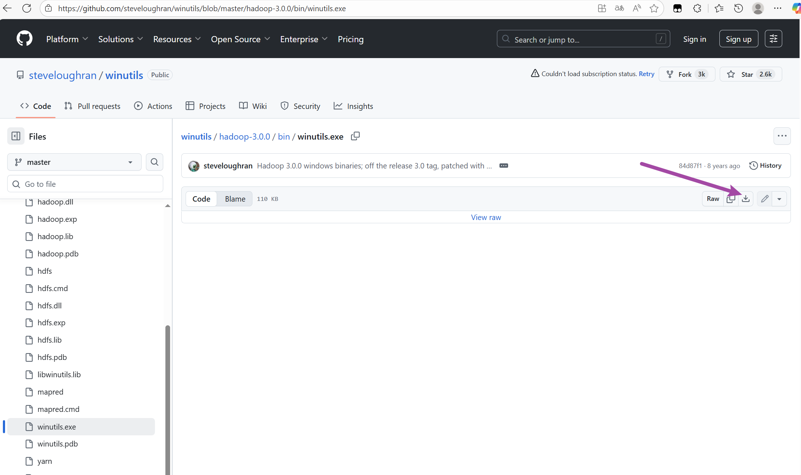Open the three-dot more file actions menu
801x475 pixels.
pos(782,136)
